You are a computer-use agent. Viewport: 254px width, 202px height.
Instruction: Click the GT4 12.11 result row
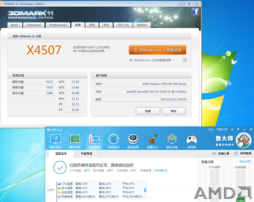point(69,99)
